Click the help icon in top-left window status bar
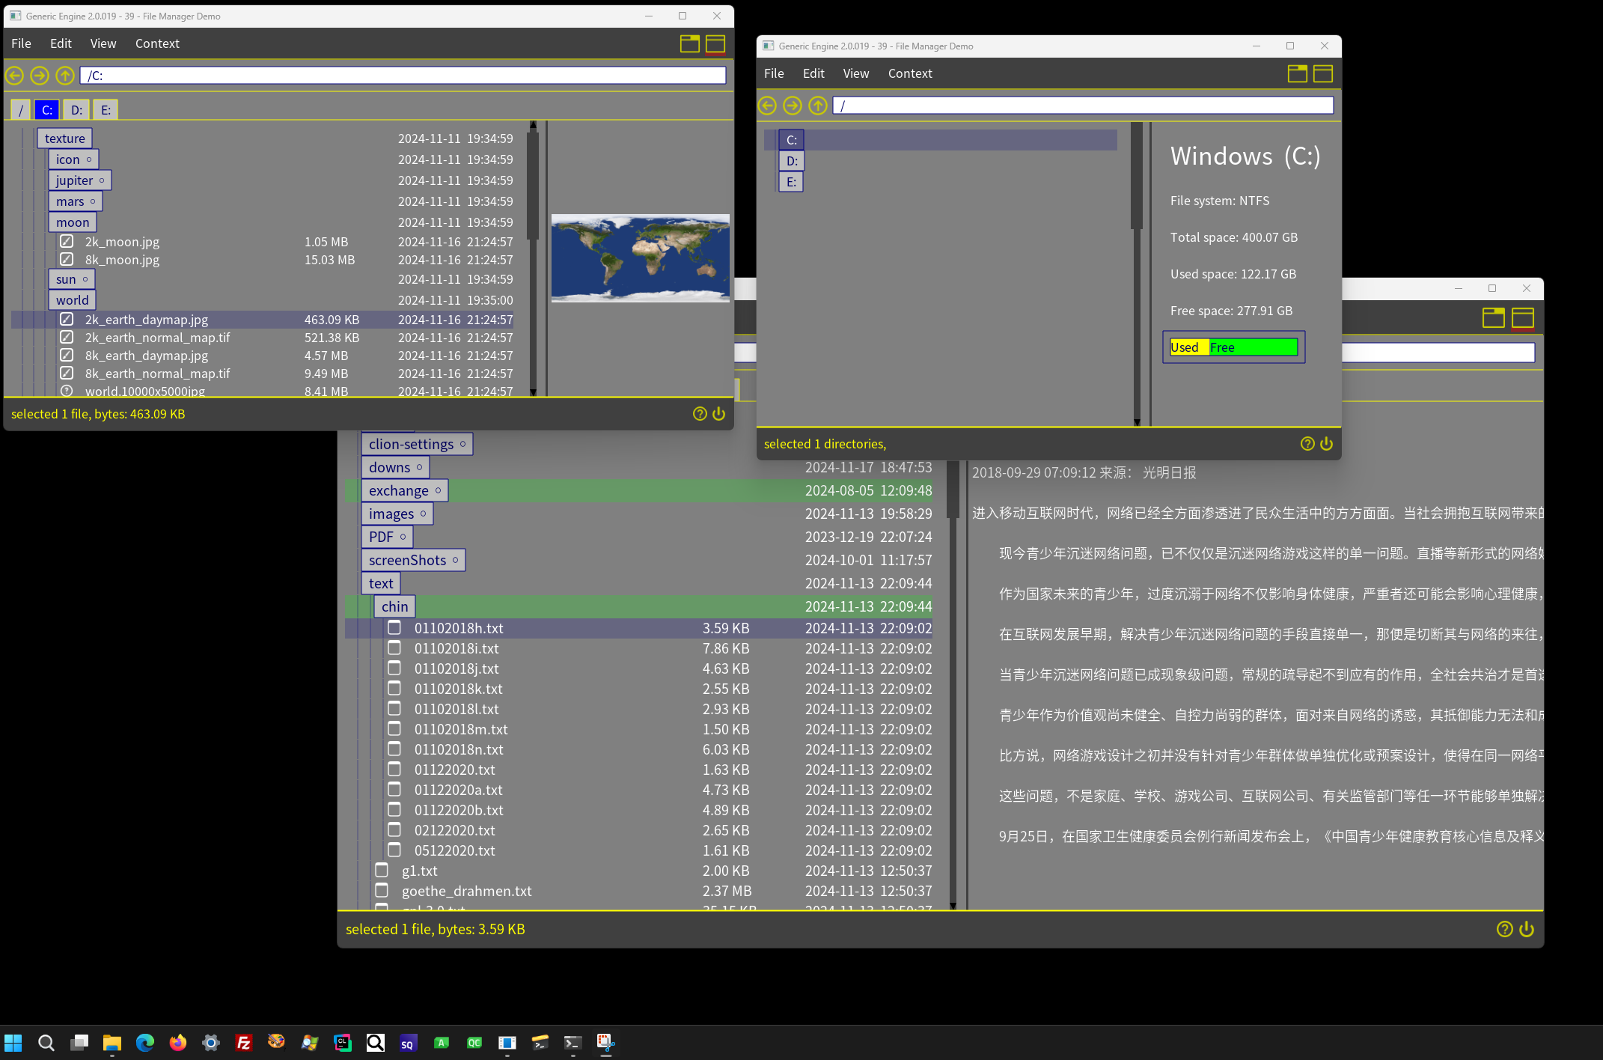 pos(700,414)
